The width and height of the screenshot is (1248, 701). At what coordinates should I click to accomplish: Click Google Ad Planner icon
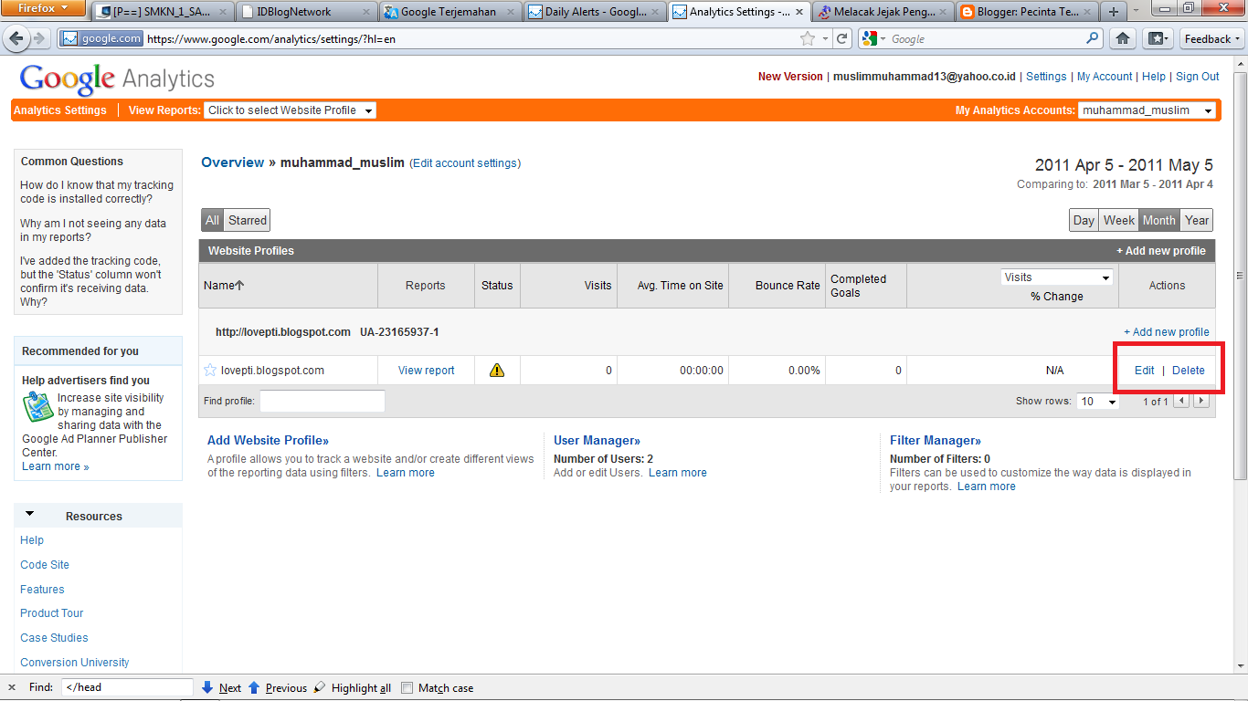pos(37,406)
